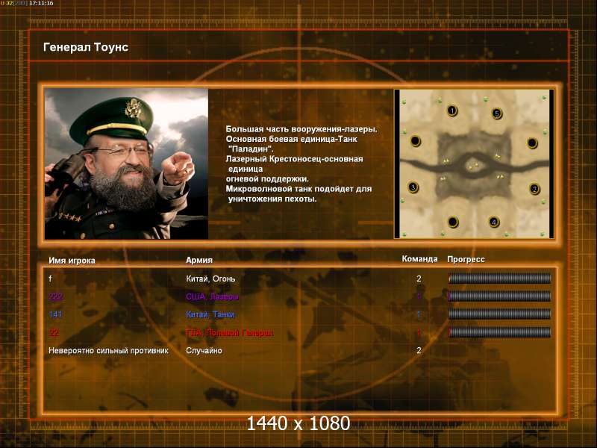Screen dimensions: 597x448
Task: Click the loading progress bar for player f
Action: click(x=499, y=279)
